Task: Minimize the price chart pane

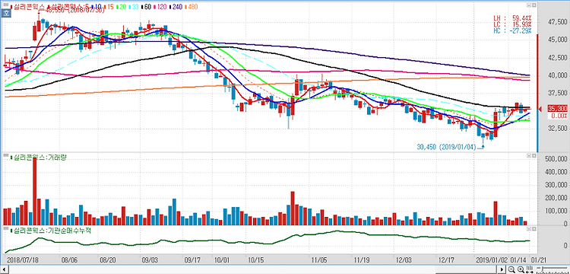Action: click(x=529, y=5)
